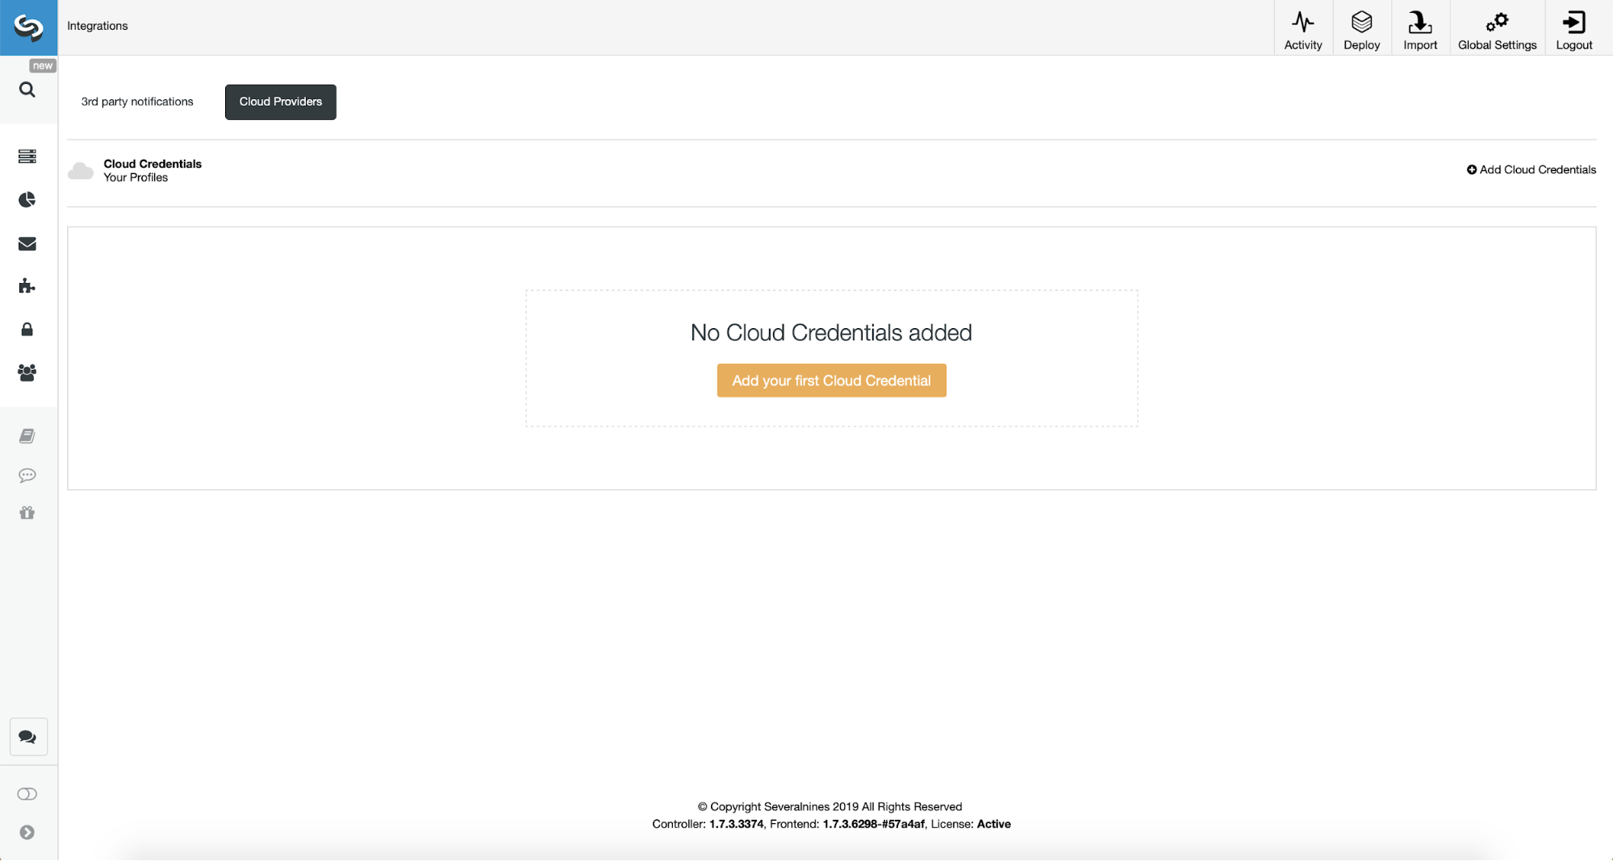Open the feedback speech bubble icon
1613x861 pixels.
click(x=27, y=476)
